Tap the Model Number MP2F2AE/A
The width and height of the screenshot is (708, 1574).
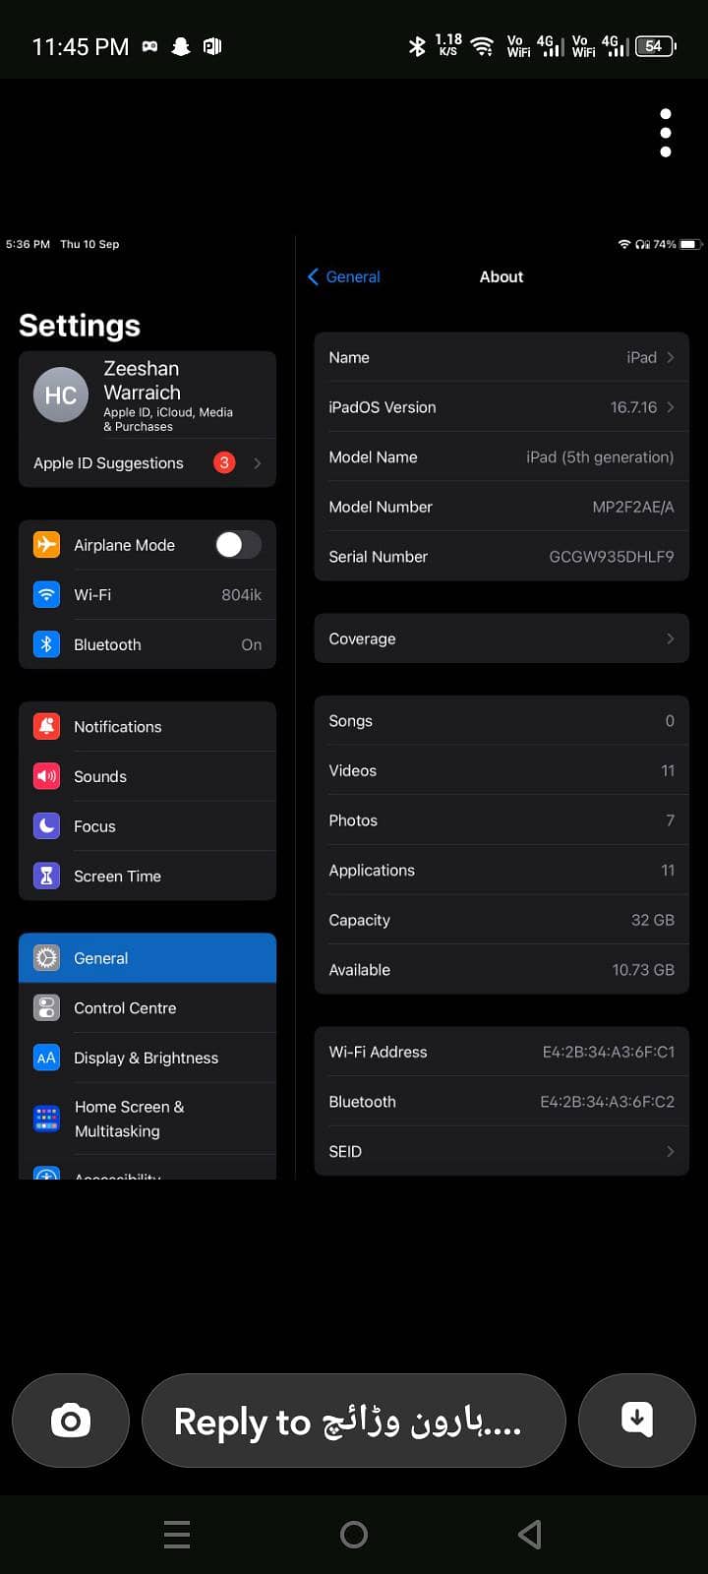[633, 507]
